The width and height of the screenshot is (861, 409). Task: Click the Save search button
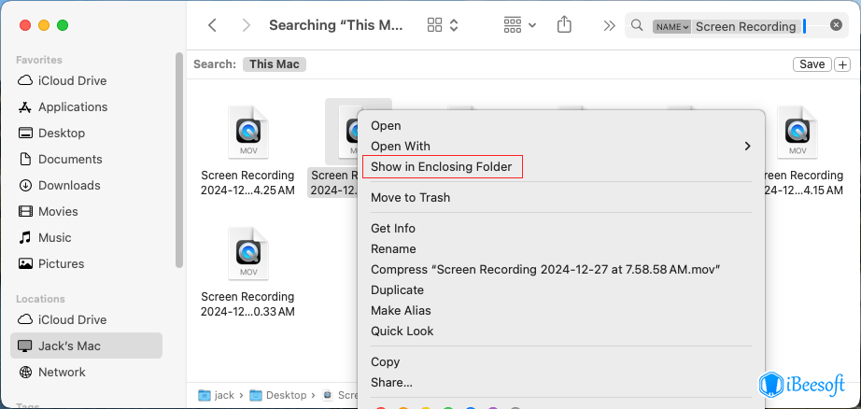(x=812, y=64)
